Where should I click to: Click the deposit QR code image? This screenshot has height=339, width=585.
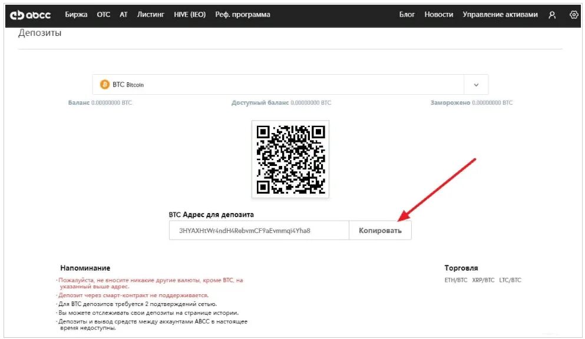pyautogui.click(x=290, y=159)
